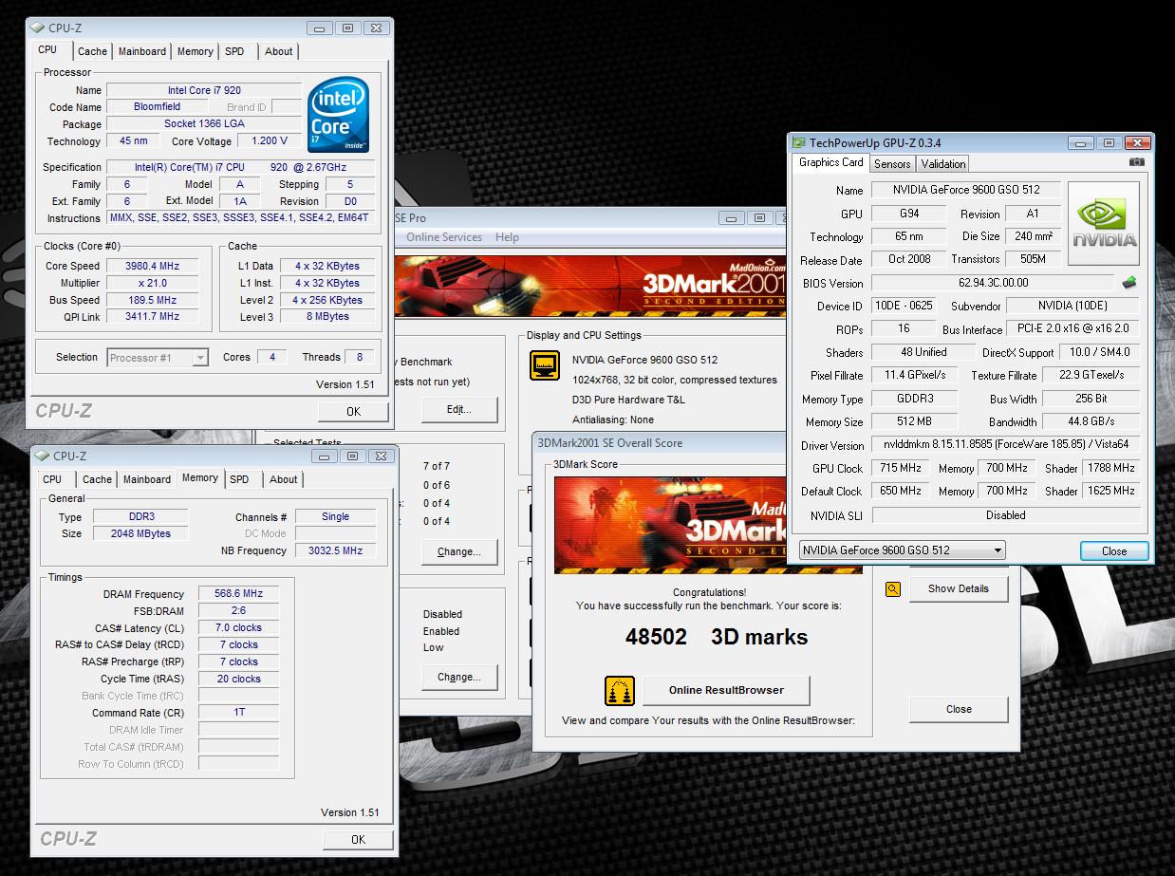Image resolution: width=1175 pixels, height=876 pixels.
Task: Switch to the Cache tab in top CPU-Z
Action: pyautogui.click(x=92, y=51)
